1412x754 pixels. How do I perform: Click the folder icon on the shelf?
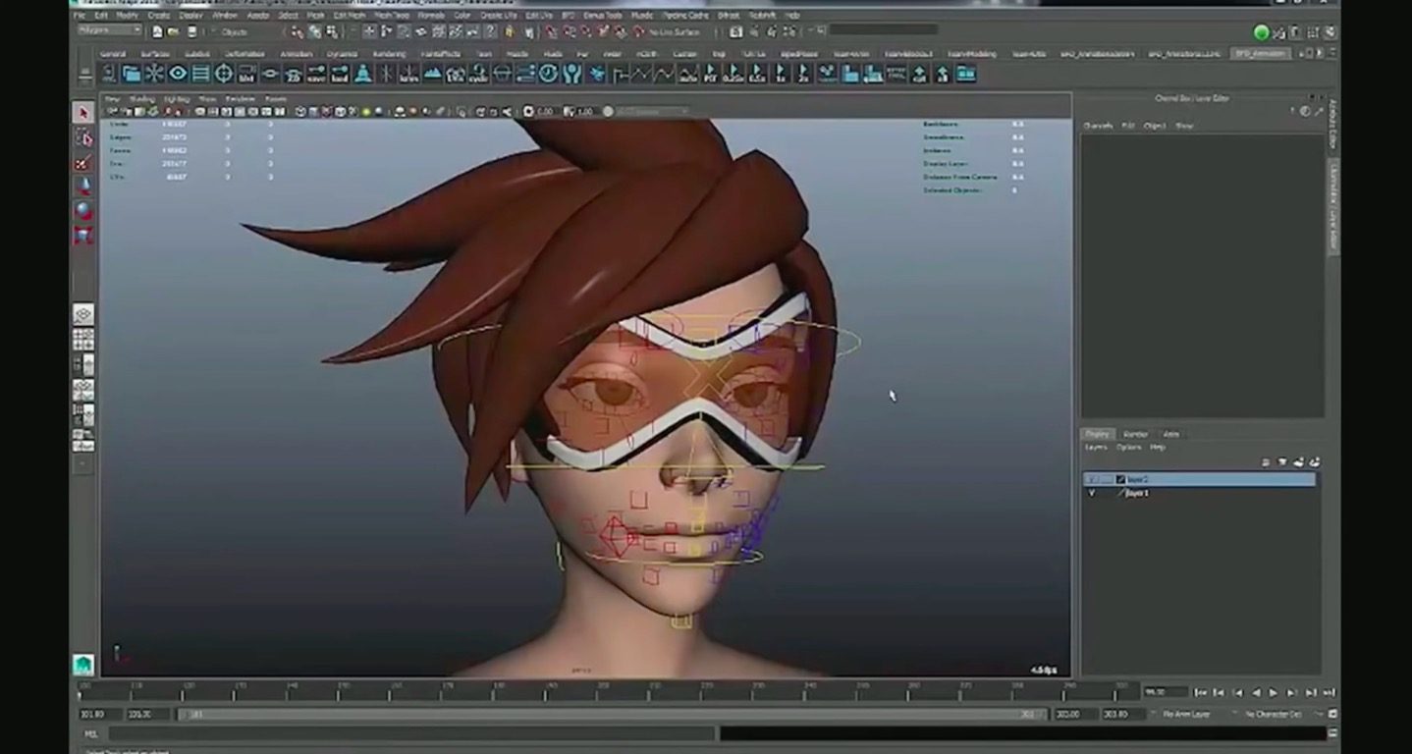coord(132,74)
